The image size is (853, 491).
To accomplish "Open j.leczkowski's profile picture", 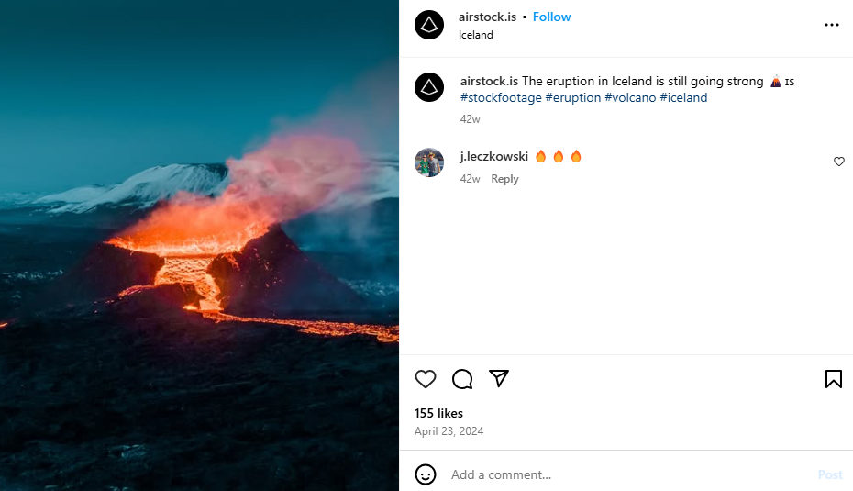I will [x=429, y=162].
